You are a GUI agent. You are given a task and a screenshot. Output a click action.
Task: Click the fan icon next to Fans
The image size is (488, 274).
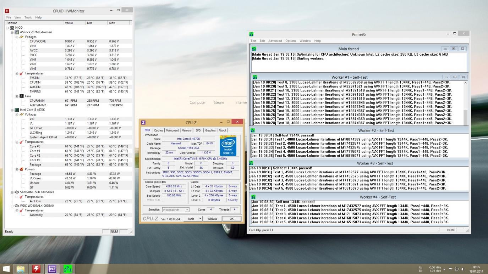(22, 96)
